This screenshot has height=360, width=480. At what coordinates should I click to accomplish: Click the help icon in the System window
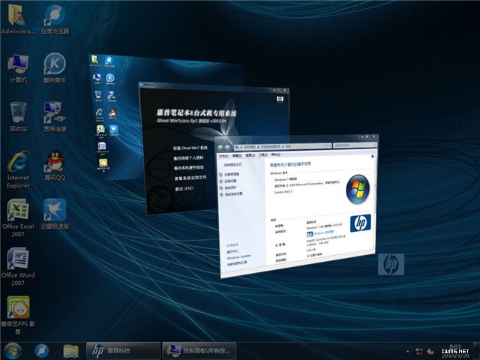pos(373,156)
